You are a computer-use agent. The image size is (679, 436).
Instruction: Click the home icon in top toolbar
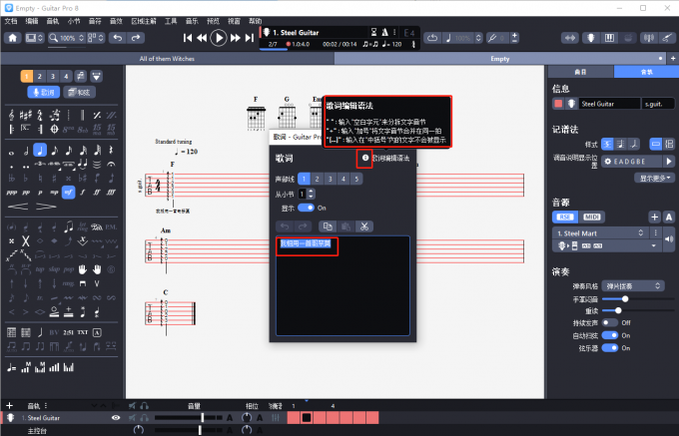(14, 38)
